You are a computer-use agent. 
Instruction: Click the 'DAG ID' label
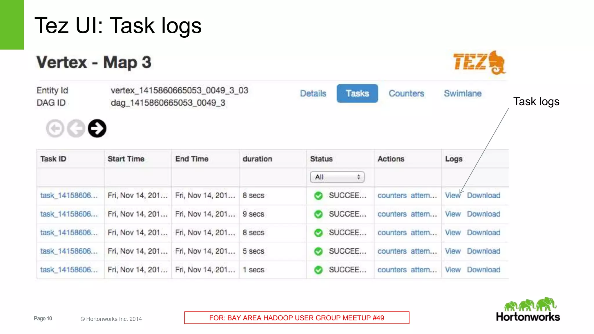tap(51, 103)
